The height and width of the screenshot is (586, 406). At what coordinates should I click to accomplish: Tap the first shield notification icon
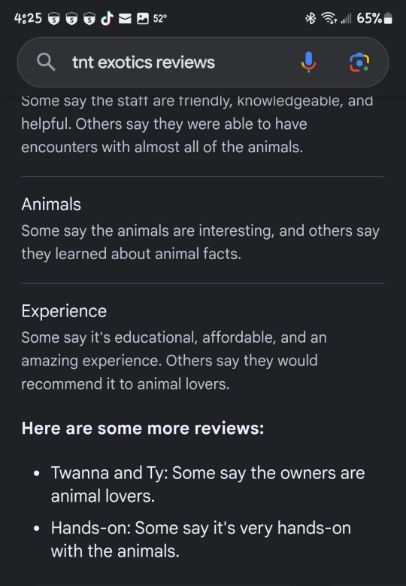54,18
